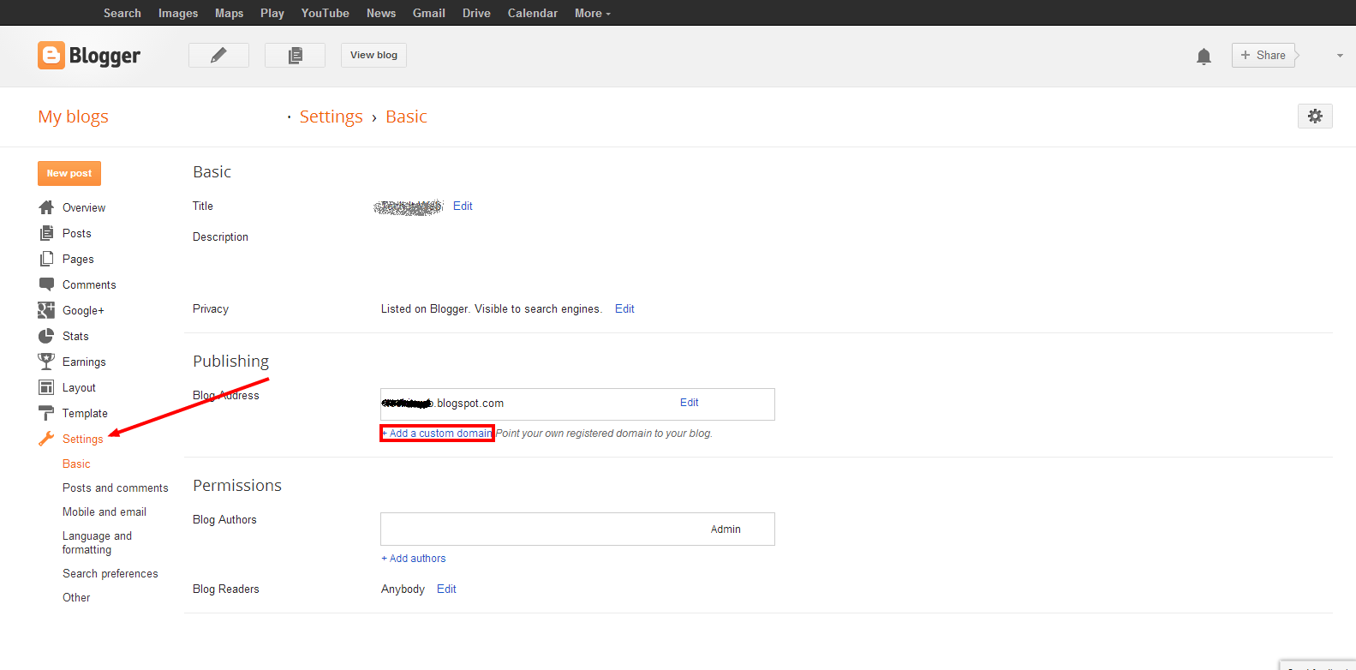Edit the Blog Readers setting
1356x670 pixels.
pyautogui.click(x=446, y=589)
